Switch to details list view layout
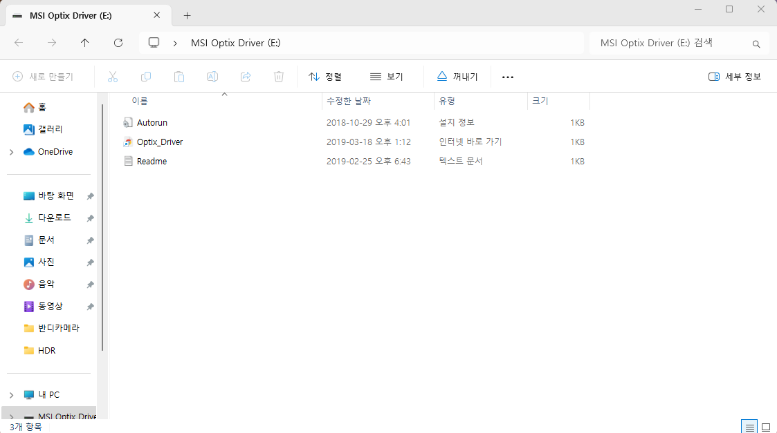Image resolution: width=777 pixels, height=433 pixels. [749, 427]
